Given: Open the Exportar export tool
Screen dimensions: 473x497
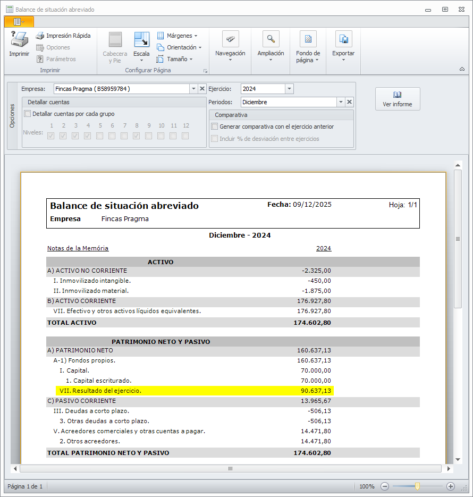Looking at the screenshot, I should (x=343, y=39).
